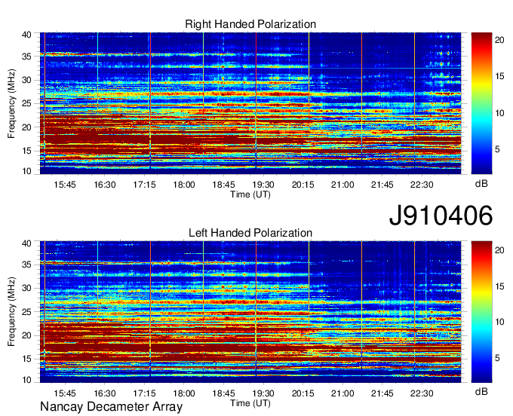Viewport: 513px width, 416px height.
Task: Click the 22:30 tick label on the bottom plot
Action: pos(422,393)
